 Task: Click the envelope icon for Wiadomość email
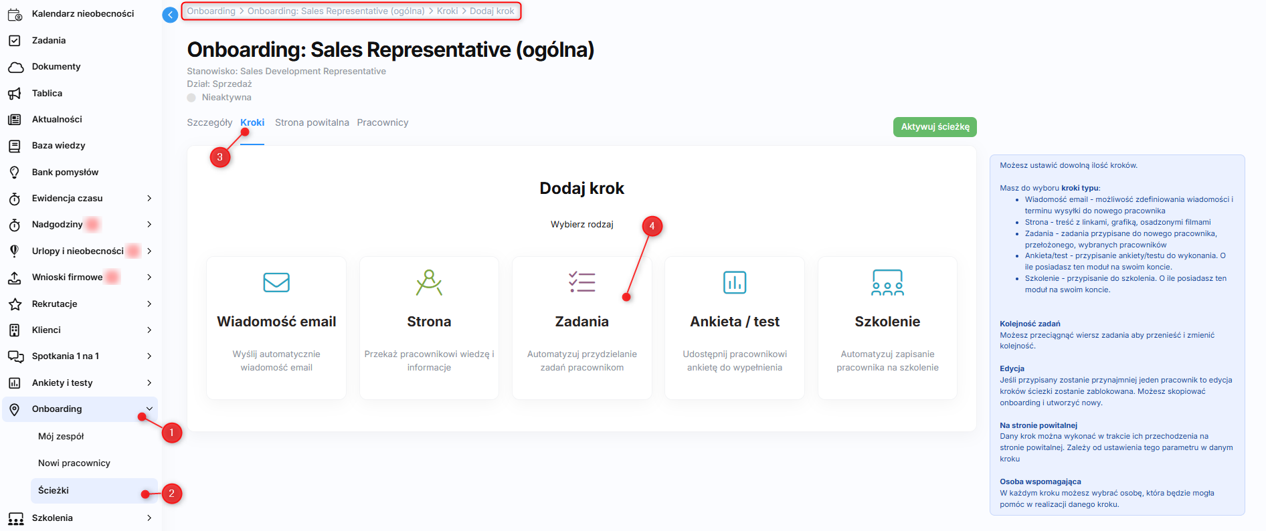tap(276, 282)
